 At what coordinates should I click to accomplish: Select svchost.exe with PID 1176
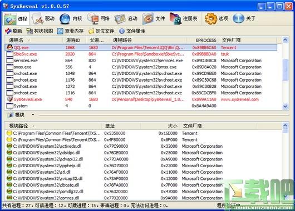click(141, 80)
